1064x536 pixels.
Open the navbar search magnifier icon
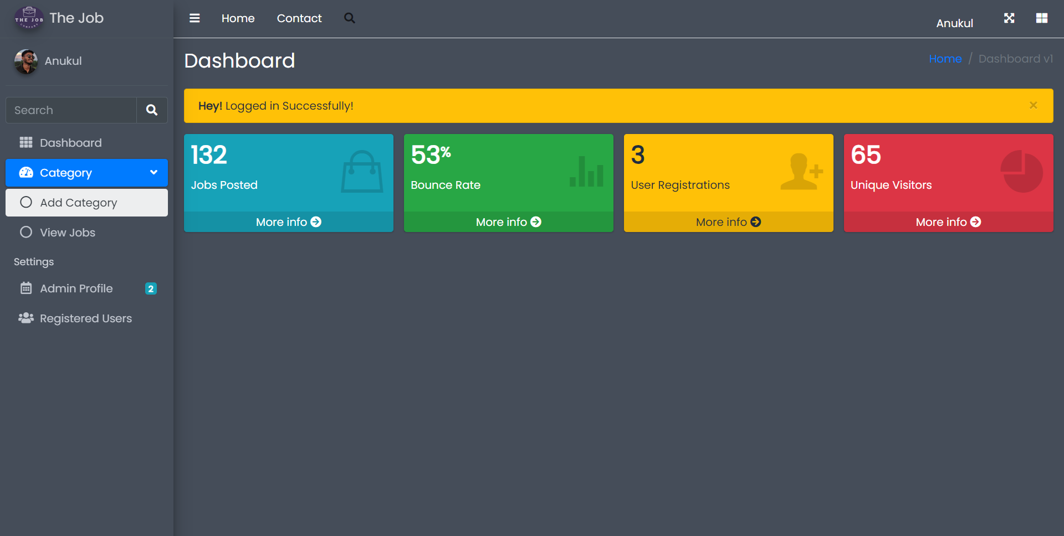[349, 18]
